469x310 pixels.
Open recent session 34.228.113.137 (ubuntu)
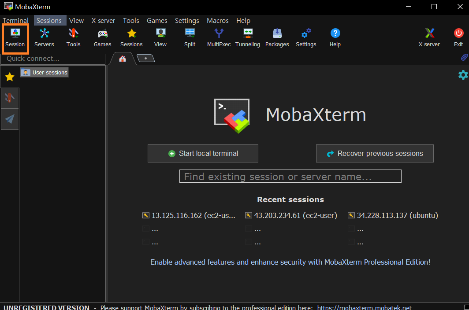point(393,215)
